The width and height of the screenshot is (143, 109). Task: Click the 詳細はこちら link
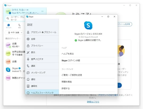click(x=93, y=102)
